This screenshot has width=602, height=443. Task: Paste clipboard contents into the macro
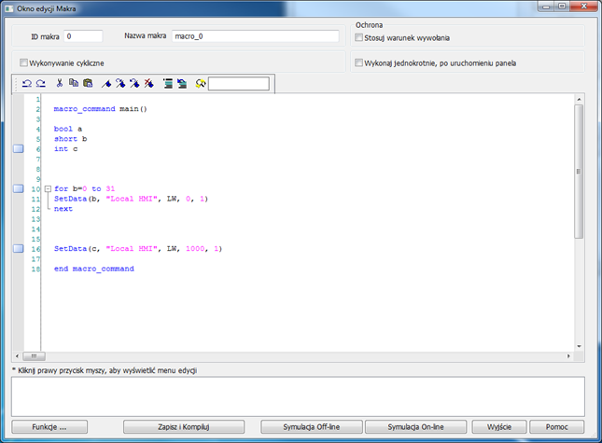coord(88,83)
